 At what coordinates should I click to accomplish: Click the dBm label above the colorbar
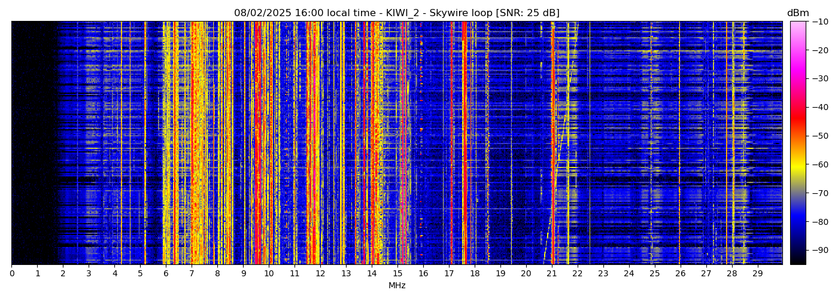(x=797, y=13)
